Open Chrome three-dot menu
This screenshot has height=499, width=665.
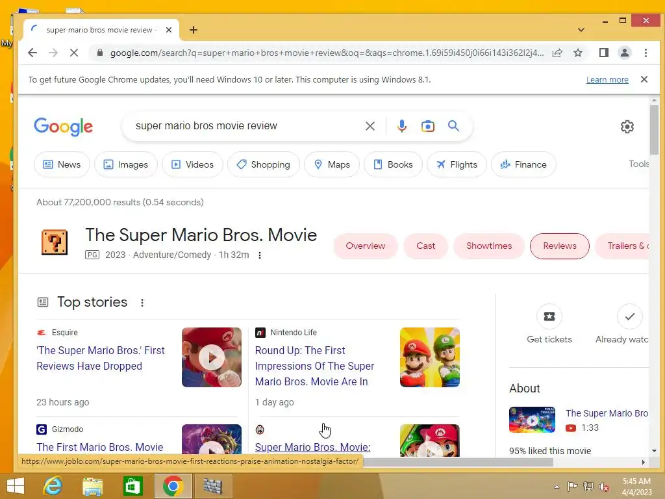pos(646,53)
